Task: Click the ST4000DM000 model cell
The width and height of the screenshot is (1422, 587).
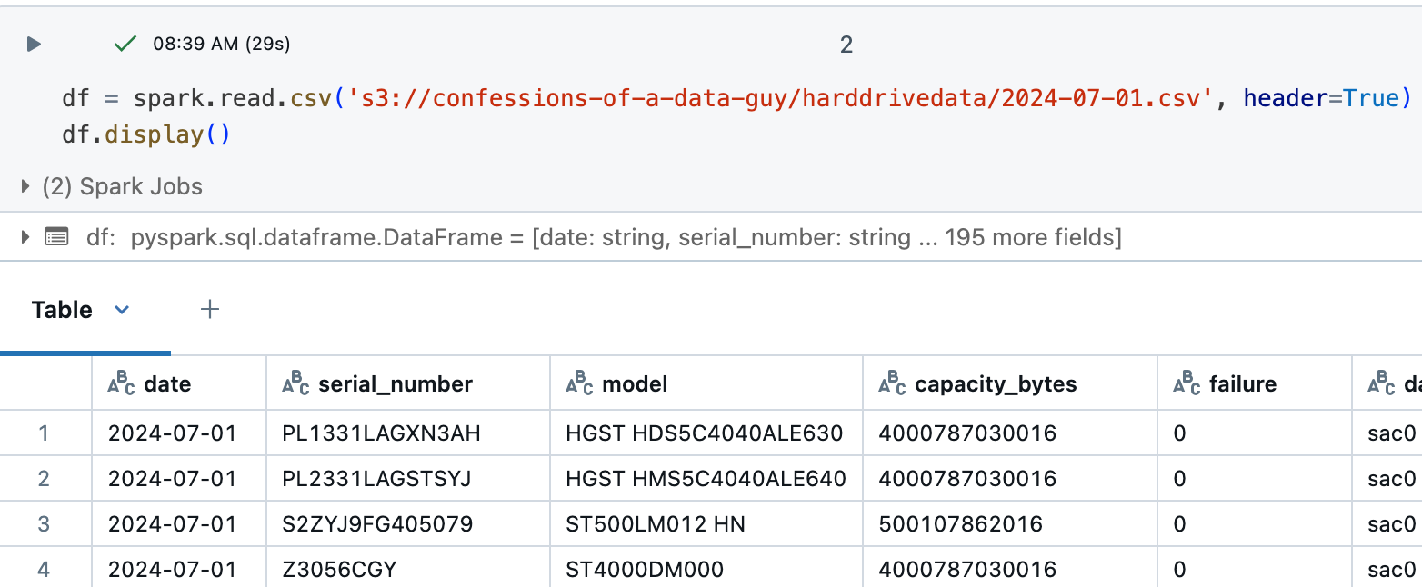Action: [x=645, y=570]
